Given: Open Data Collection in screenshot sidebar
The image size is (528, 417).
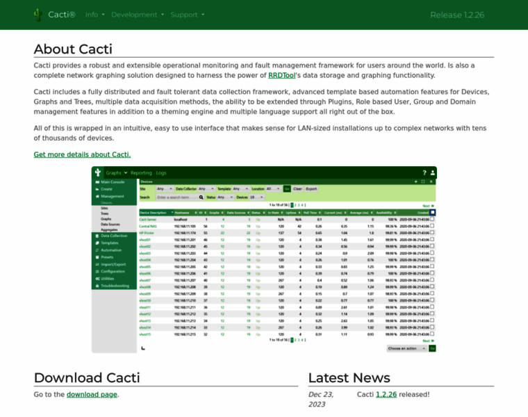Looking at the screenshot, I should [114, 236].
